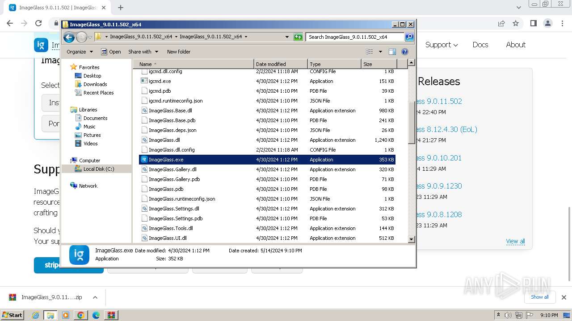Screen dimensions: 572x321
Task: Open Edge icon in the taskbar
Action: (96, 315)
